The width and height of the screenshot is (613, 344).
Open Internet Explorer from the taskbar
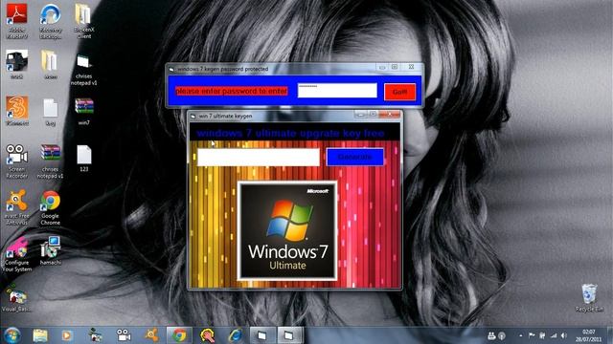[236, 335]
